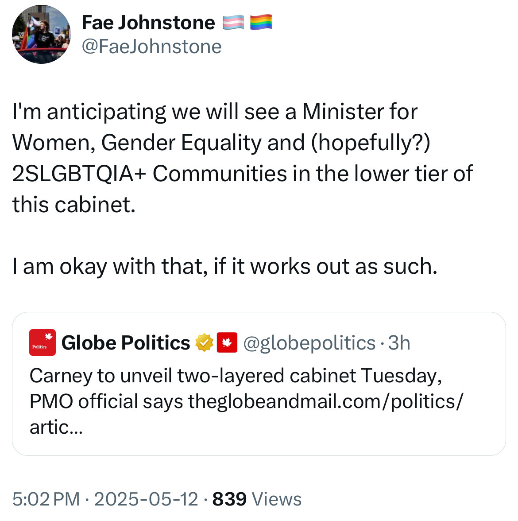
Task: Click the rainbow pride flag emoji
Action: pos(261,22)
